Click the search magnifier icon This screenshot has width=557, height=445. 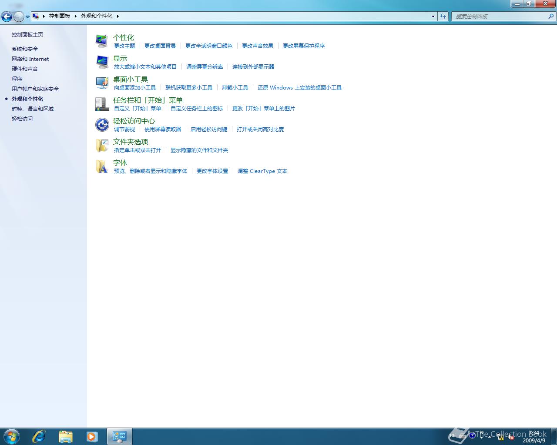click(551, 16)
